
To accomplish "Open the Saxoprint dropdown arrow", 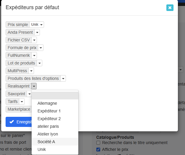I will 29,94.
